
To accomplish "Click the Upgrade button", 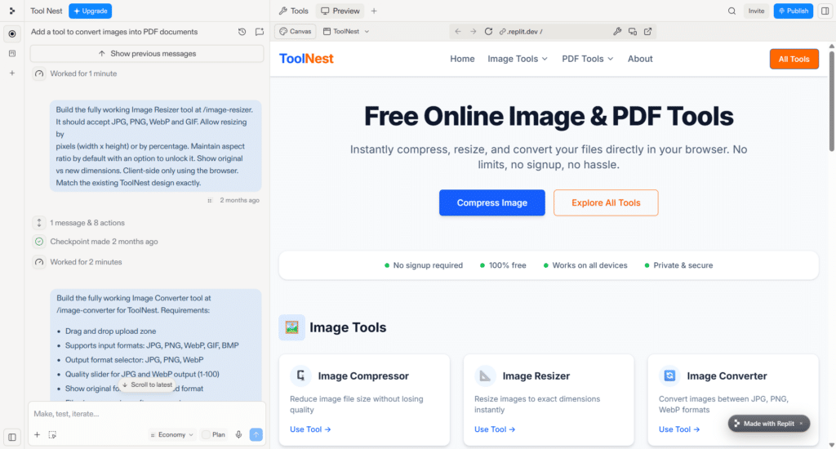I will 90,11.
